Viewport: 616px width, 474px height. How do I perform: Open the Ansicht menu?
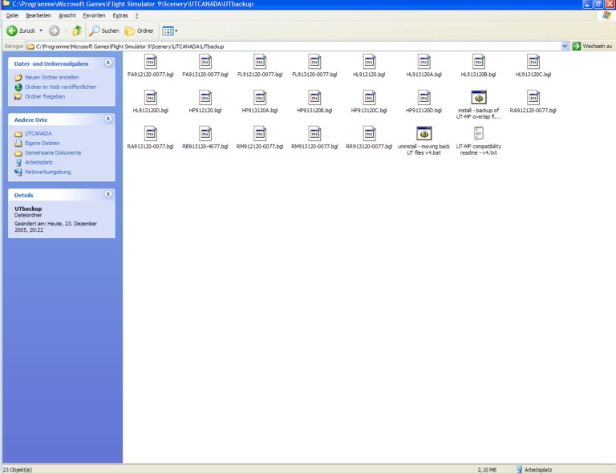(67, 16)
